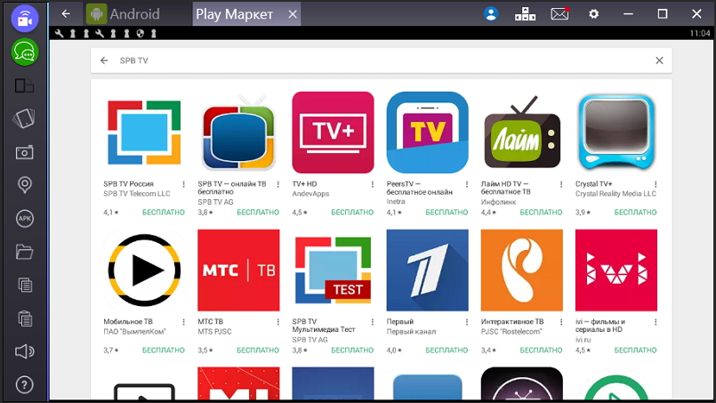The width and height of the screenshot is (716, 403).
Task: Open the green chat bubble icon
Action: 25,52
